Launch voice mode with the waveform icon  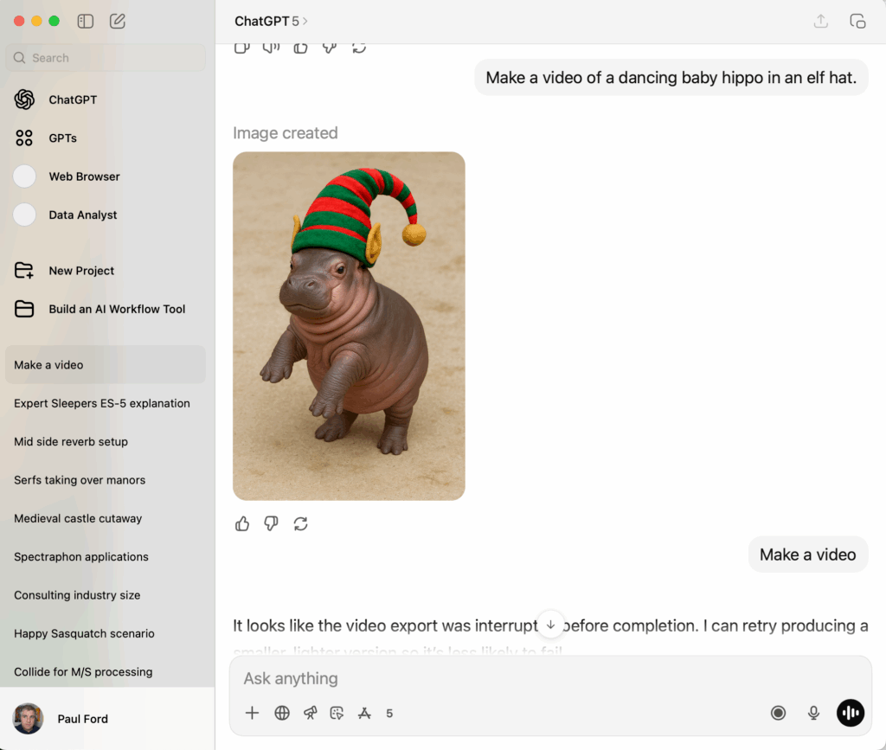click(x=851, y=713)
